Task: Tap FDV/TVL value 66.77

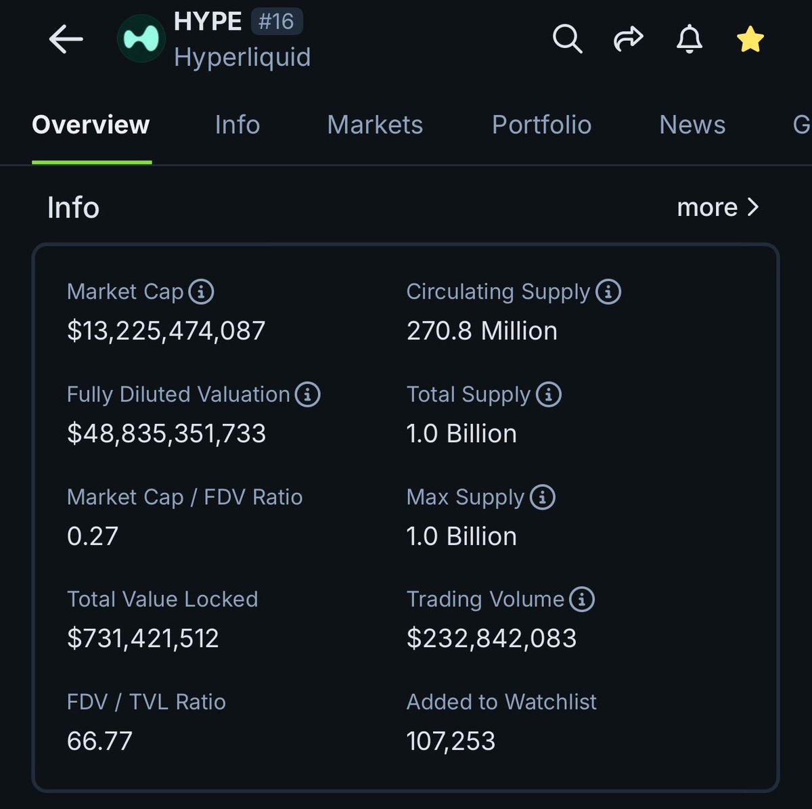Action: coord(99,741)
